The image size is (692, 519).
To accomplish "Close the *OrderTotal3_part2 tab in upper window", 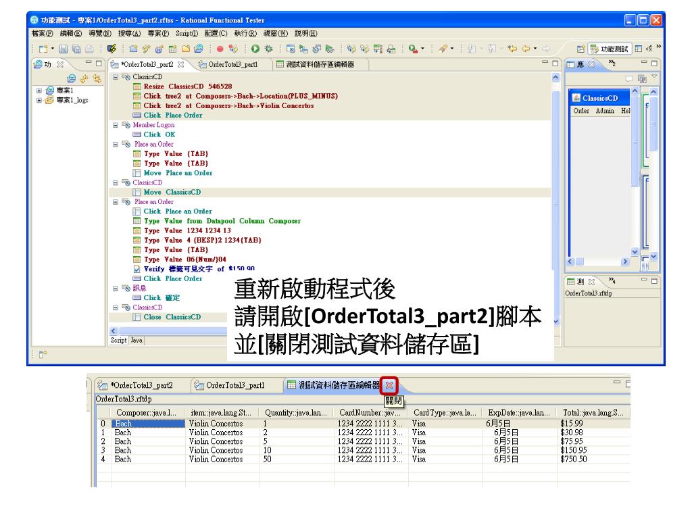I will (x=180, y=64).
